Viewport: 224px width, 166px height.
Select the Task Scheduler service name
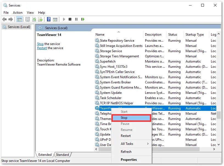tap(111, 98)
